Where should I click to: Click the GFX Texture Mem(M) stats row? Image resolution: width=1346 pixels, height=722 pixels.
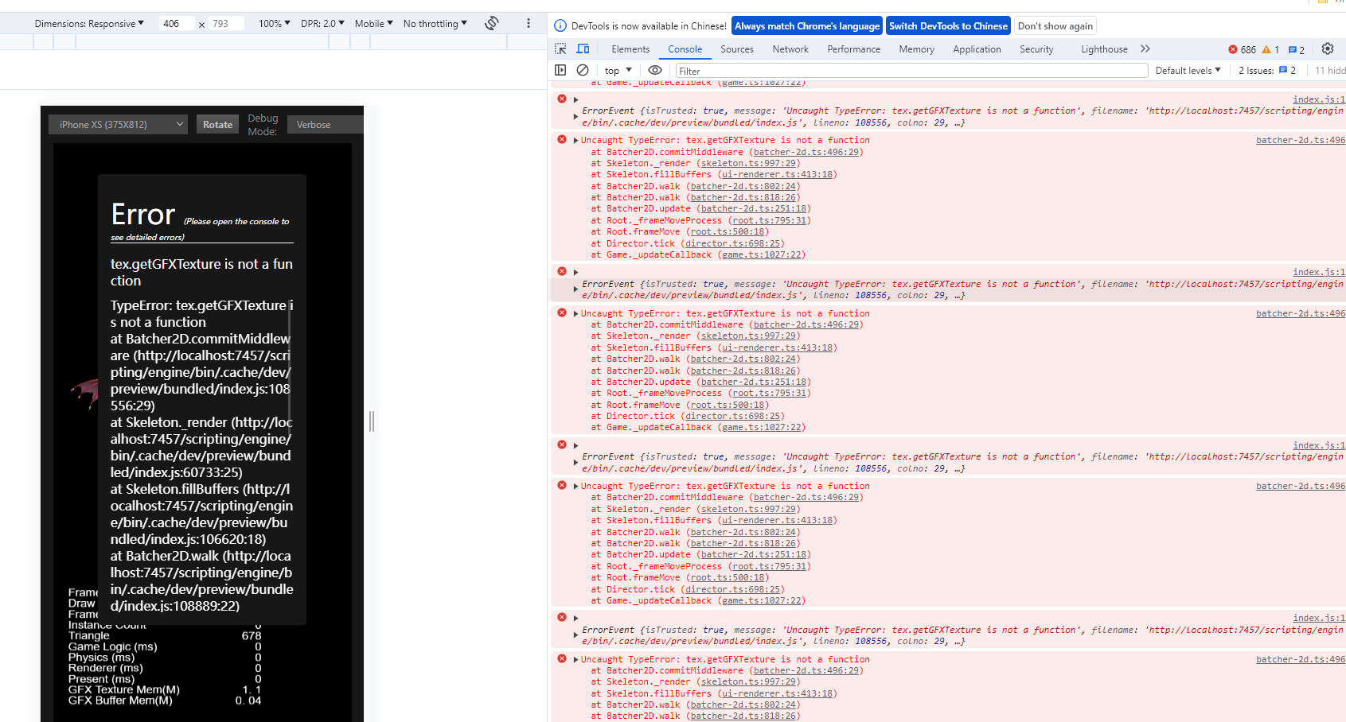pyautogui.click(x=165, y=690)
